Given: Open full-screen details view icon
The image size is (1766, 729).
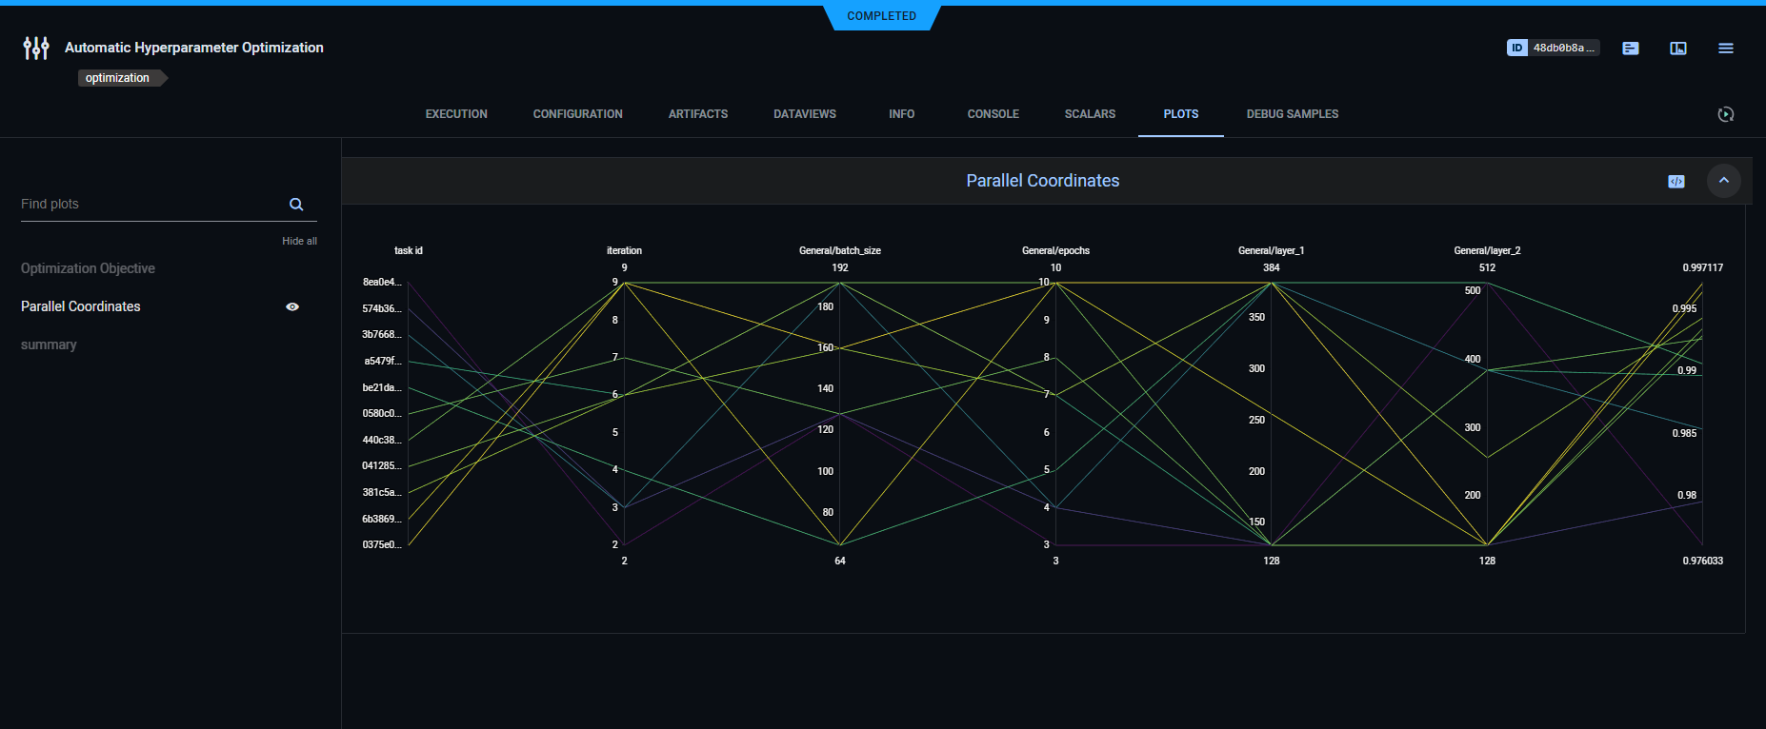Looking at the screenshot, I should [1678, 48].
